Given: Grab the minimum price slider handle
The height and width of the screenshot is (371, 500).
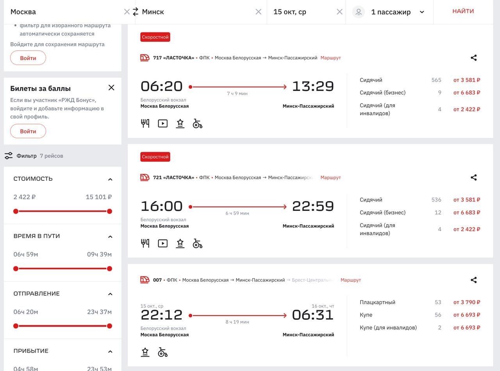Looking at the screenshot, I should point(16,211).
